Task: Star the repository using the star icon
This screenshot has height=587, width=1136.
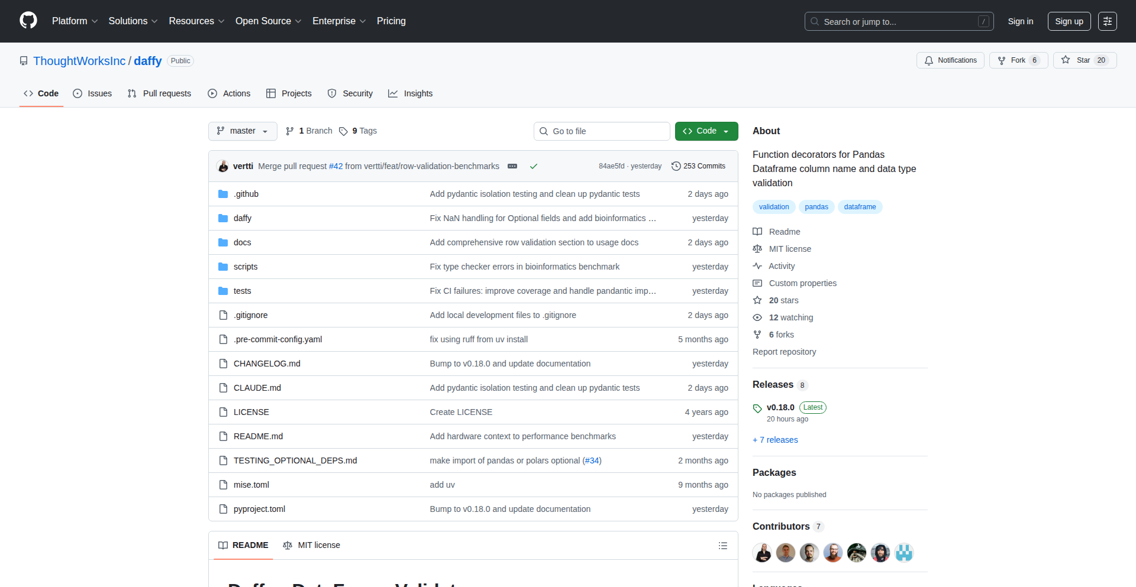Action: [1066, 60]
